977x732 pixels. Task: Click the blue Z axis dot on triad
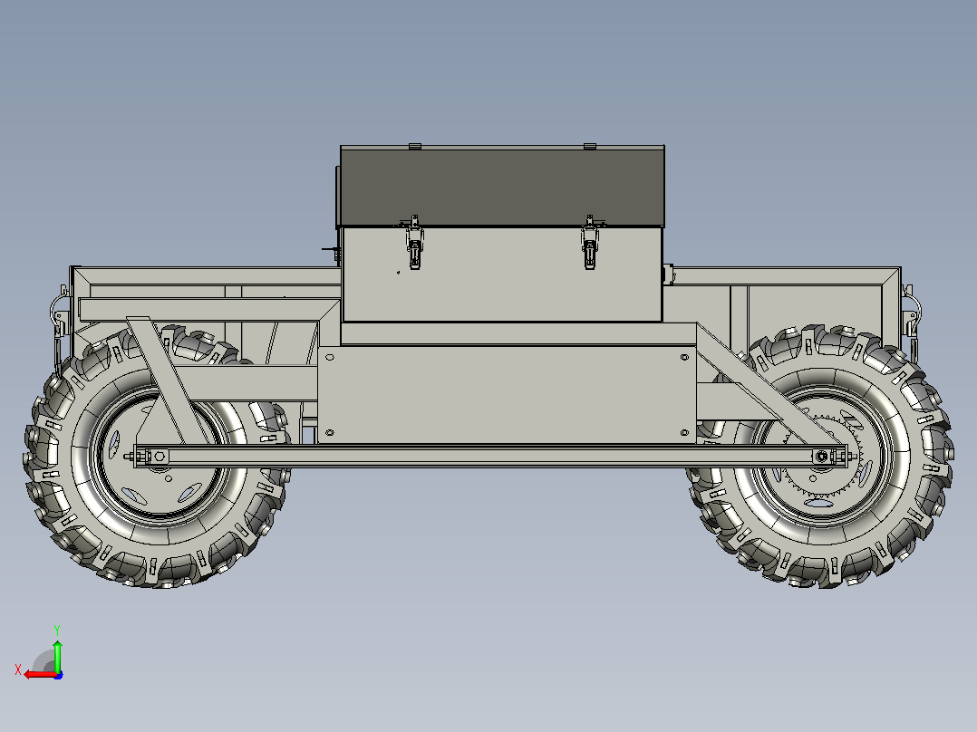coord(58,675)
